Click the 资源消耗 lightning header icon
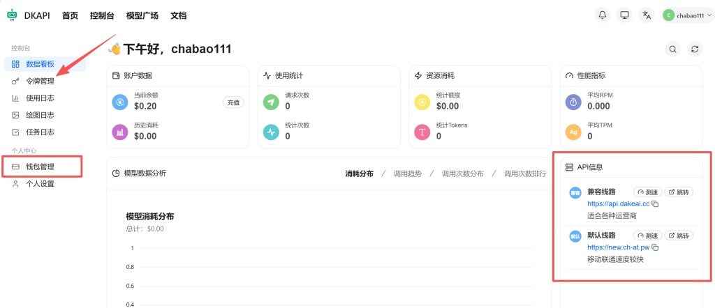 419,75
